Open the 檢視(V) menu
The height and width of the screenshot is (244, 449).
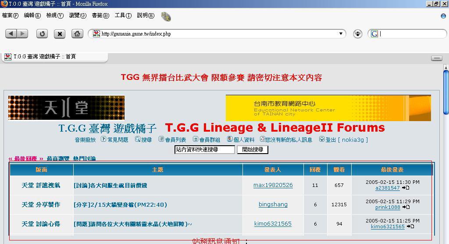[x=55, y=15]
